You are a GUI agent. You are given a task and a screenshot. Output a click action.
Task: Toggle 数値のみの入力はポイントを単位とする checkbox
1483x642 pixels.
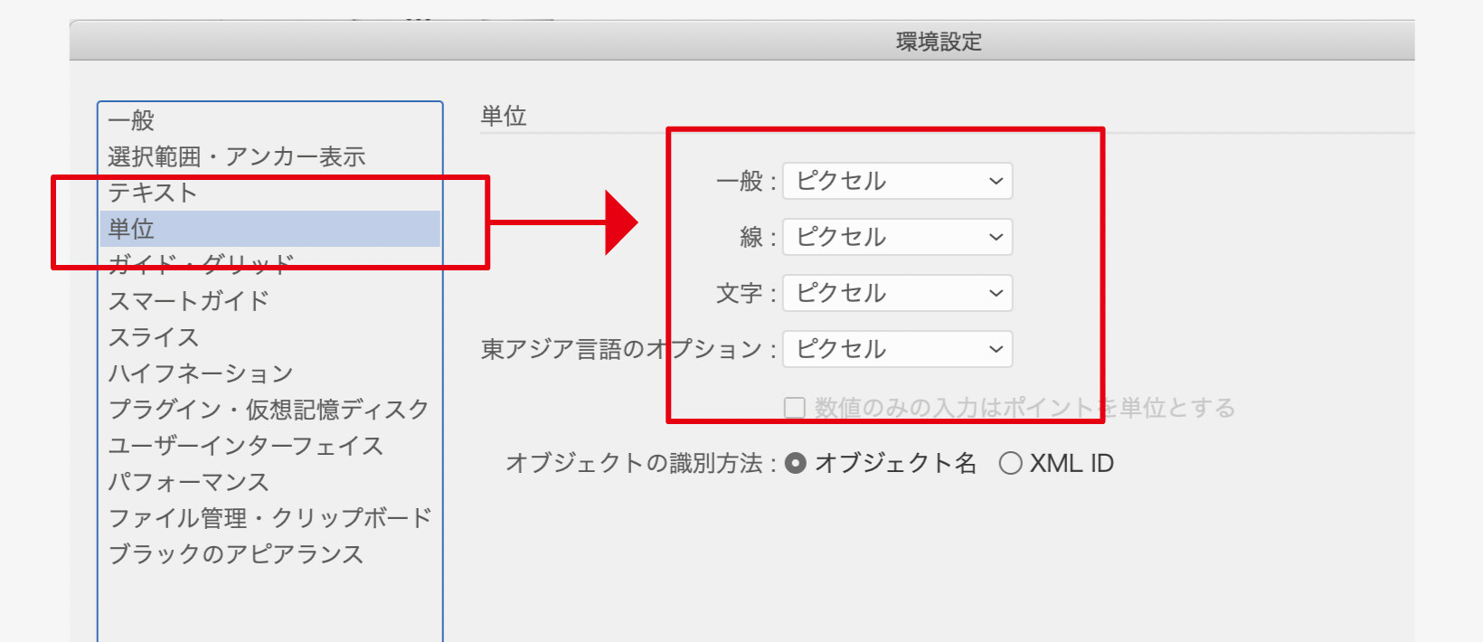[795, 408]
